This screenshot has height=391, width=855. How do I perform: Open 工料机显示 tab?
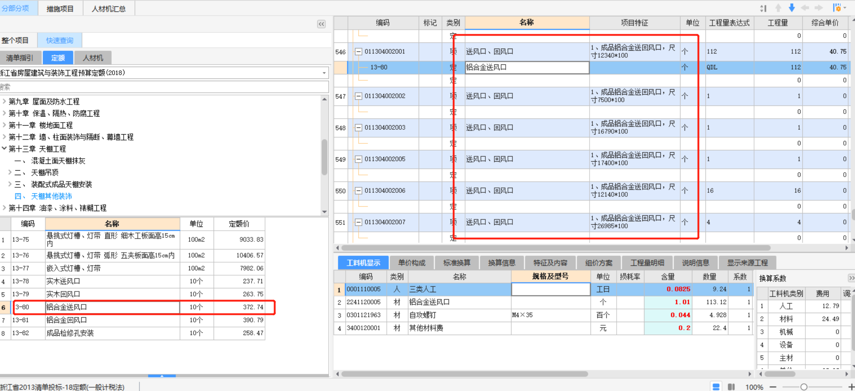pos(363,263)
